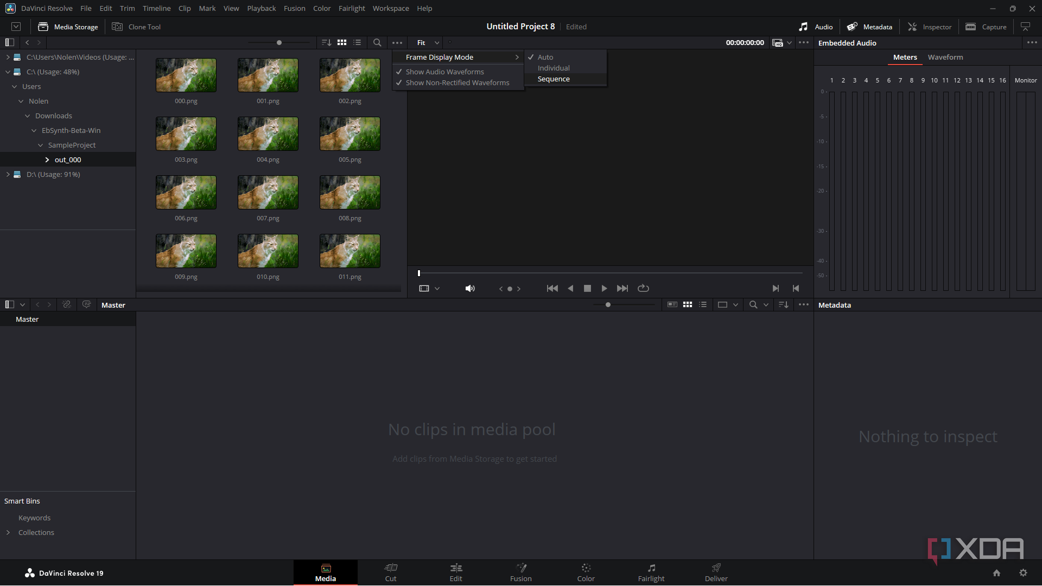
Task: Open the Workspace menu
Action: tap(391, 8)
